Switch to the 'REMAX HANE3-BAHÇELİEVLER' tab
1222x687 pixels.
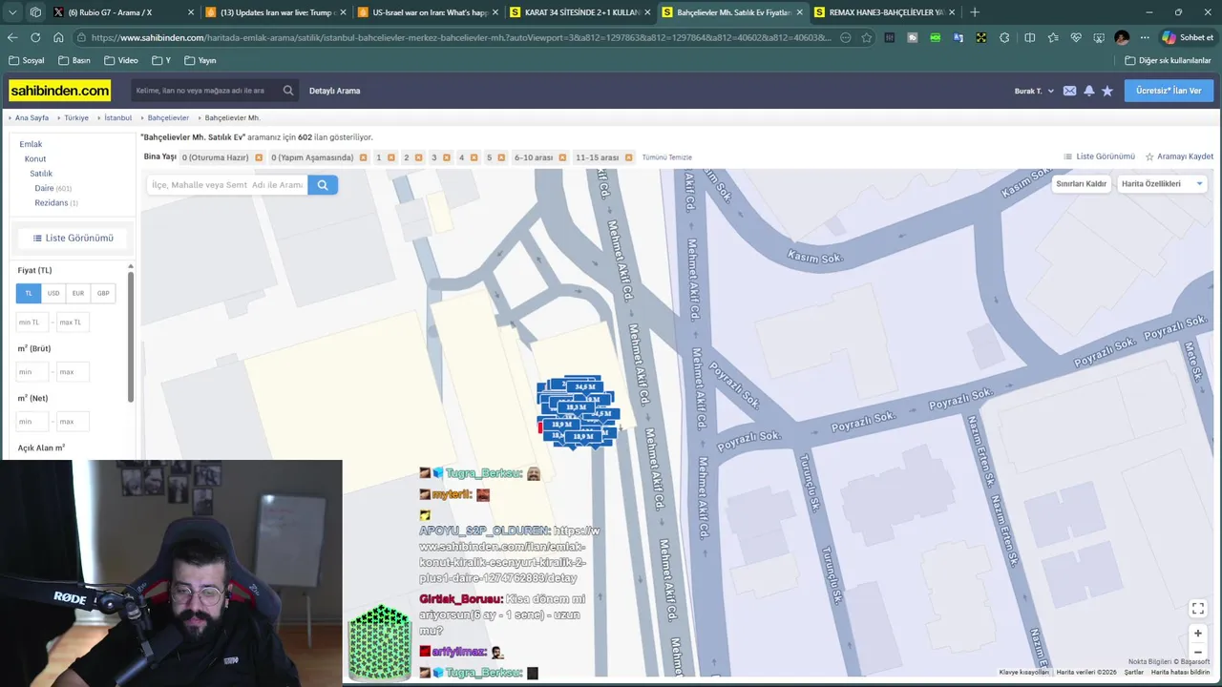[886, 12]
